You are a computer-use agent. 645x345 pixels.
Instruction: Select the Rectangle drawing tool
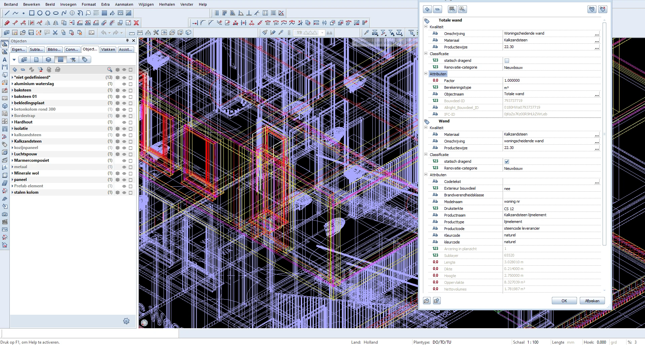pos(32,13)
